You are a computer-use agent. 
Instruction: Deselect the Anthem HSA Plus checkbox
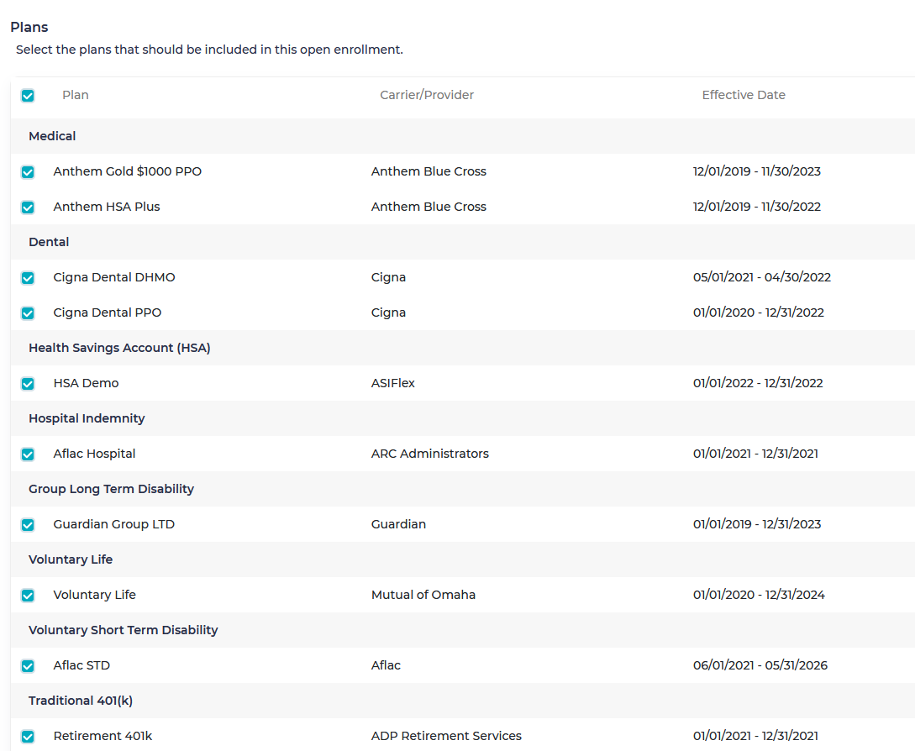pos(28,207)
